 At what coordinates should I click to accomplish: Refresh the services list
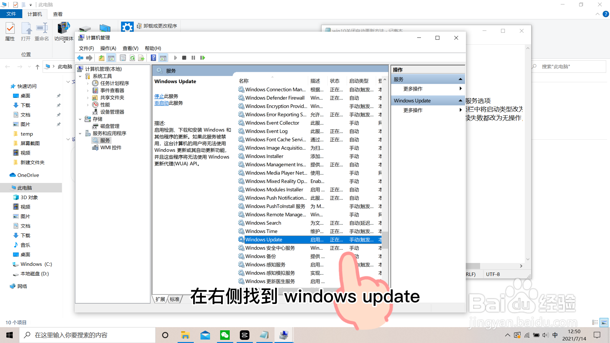coord(132,57)
